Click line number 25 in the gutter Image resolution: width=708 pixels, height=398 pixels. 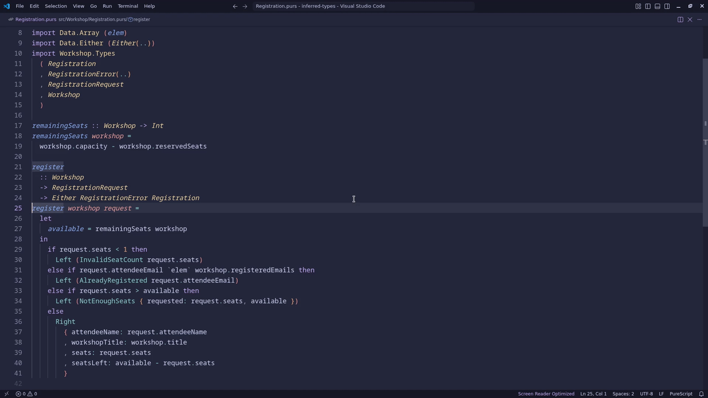[18, 208]
